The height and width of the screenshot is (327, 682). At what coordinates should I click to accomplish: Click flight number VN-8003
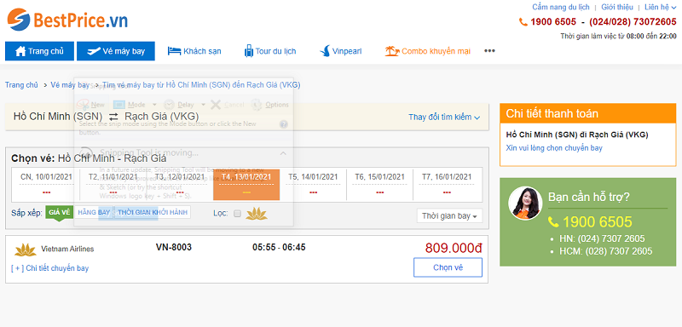(174, 248)
